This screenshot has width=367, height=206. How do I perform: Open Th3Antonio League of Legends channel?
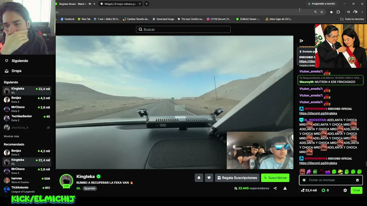27,189
